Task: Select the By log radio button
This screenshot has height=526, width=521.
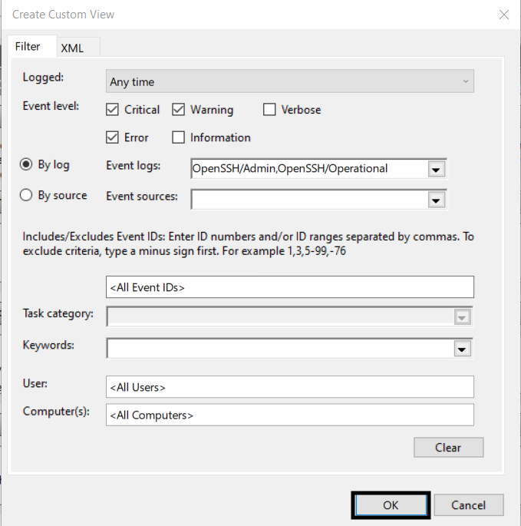Action: click(26, 164)
